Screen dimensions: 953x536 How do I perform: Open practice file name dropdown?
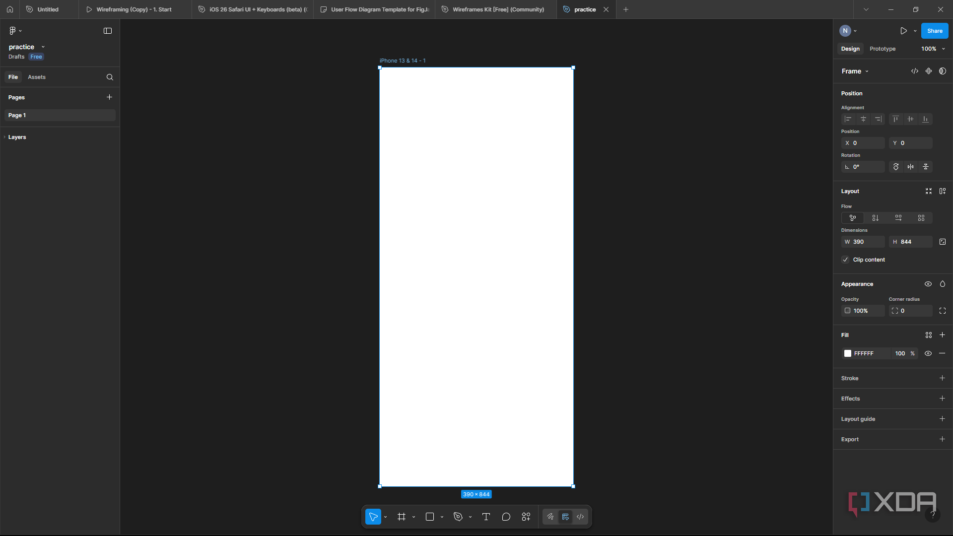[43, 47]
